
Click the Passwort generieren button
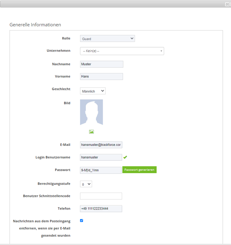[x=139, y=170]
